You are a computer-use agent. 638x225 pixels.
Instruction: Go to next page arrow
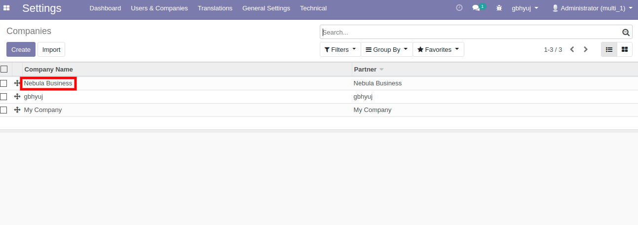586,49
